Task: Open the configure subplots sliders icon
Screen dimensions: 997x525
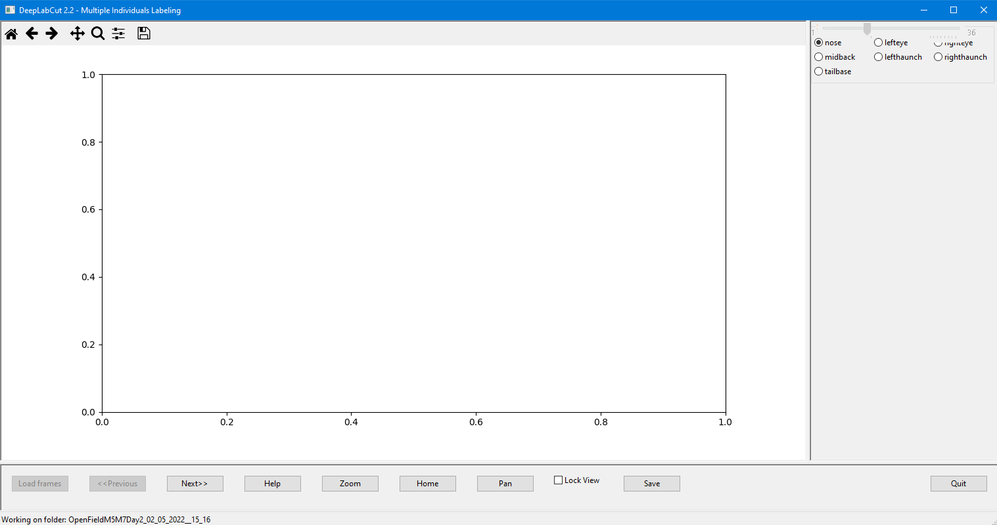Action: coord(118,33)
